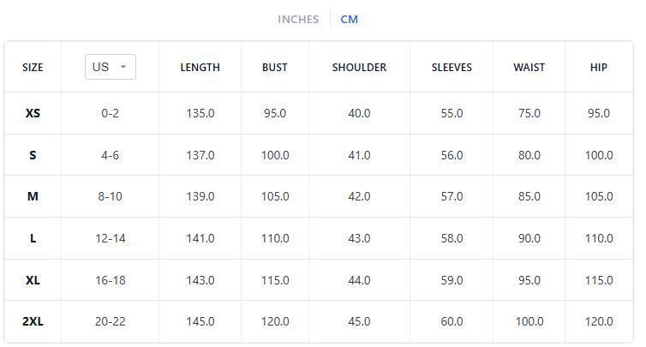Click the dropdown arrow beside US
This screenshot has height=347, width=646.
click(x=123, y=67)
